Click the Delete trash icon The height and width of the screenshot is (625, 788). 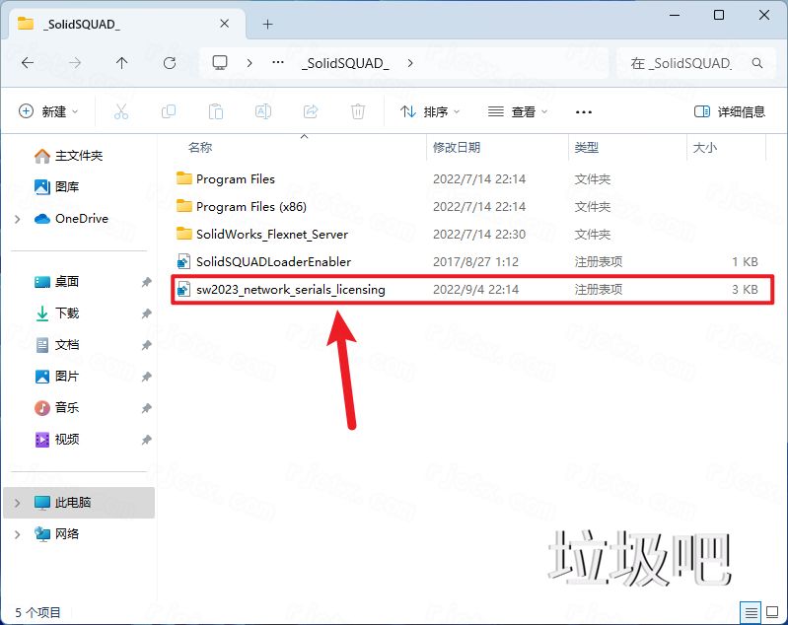[358, 111]
